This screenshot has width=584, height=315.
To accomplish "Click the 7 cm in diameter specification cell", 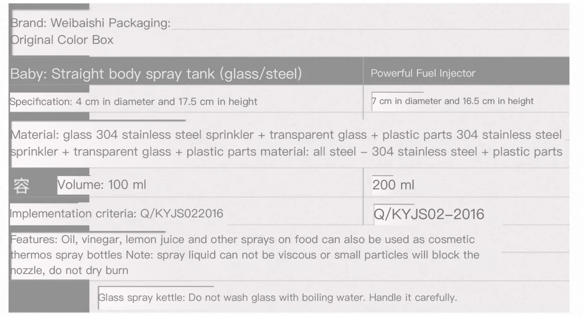I will (x=453, y=101).
